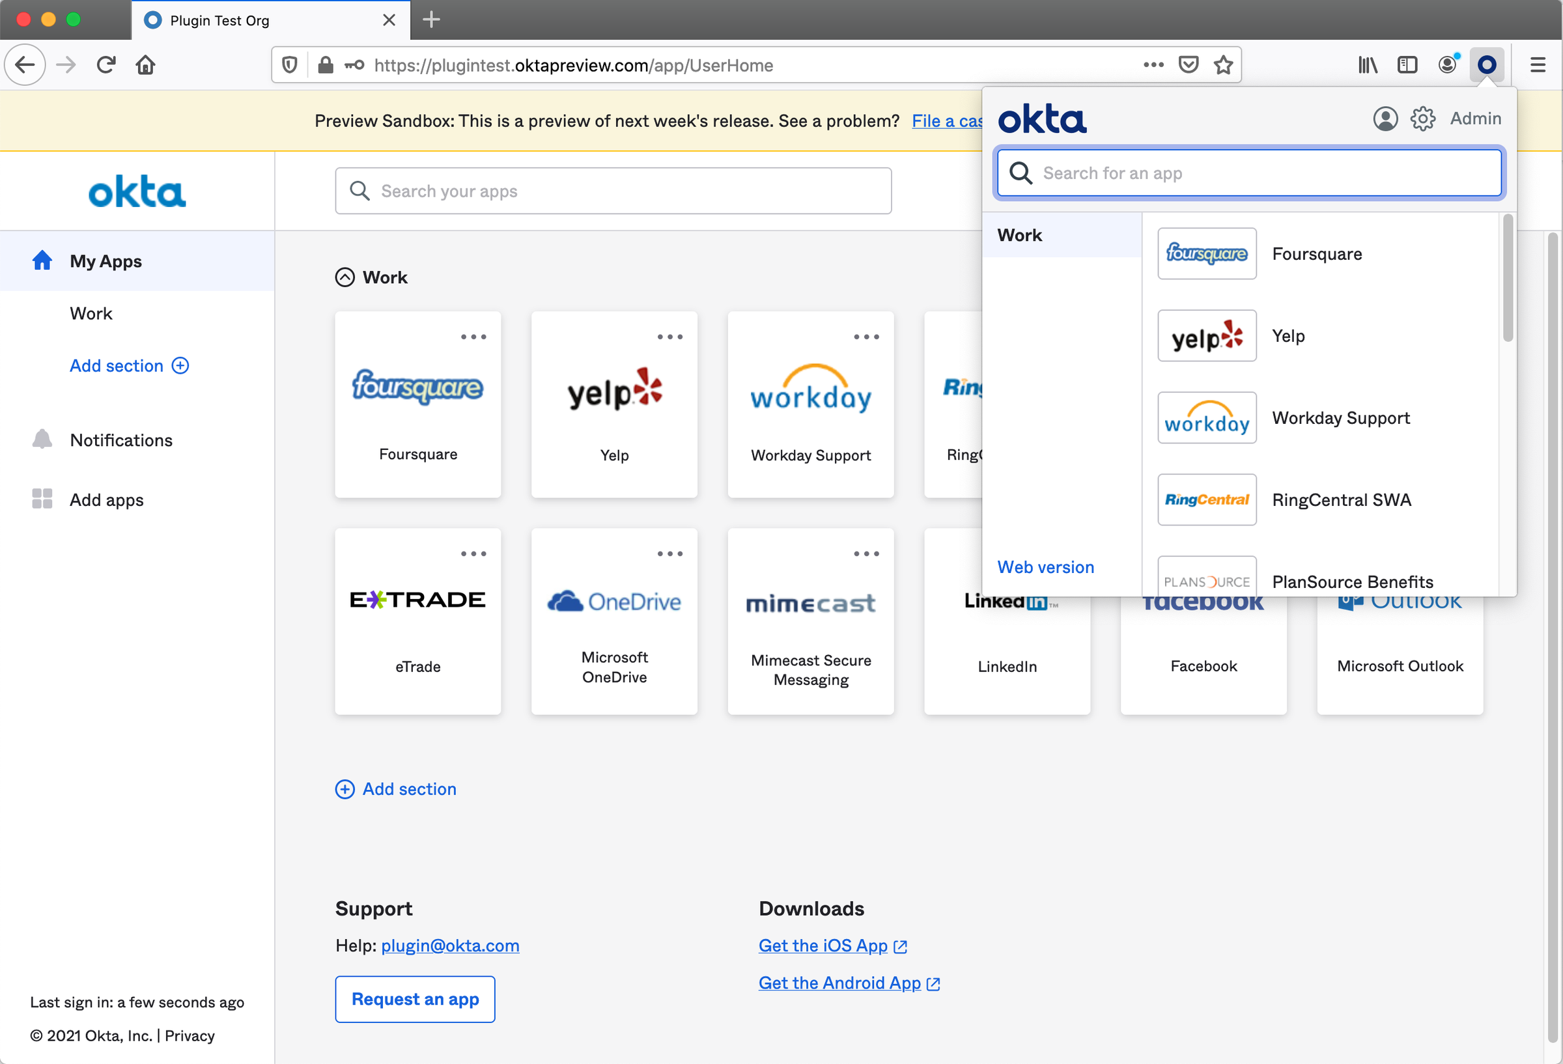Launch Workday Support from popup list
The image size is (1563, 1064).
1321,417
